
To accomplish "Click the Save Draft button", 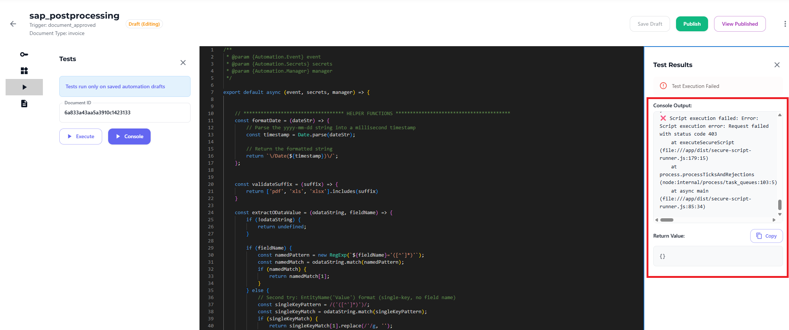I will (650, 24).
